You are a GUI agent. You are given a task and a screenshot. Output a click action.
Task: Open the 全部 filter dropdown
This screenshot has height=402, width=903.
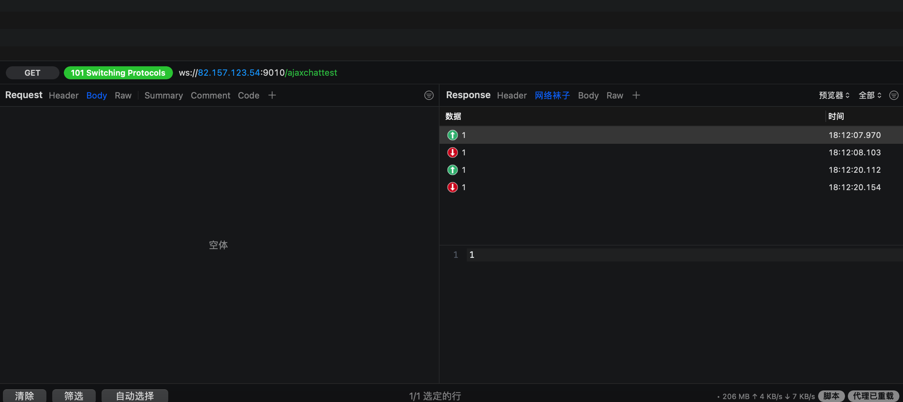pos(870,95)
